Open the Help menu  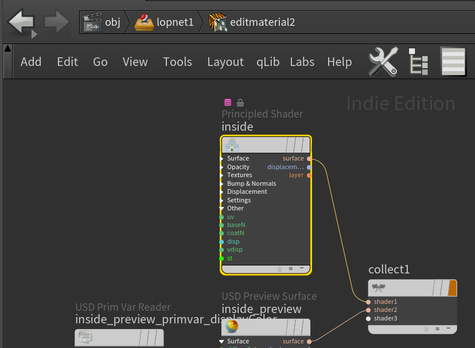[x=339, y=62]
